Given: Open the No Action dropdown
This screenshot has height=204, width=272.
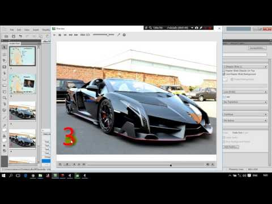Looking at the screenshot, I should pos(245,120).
